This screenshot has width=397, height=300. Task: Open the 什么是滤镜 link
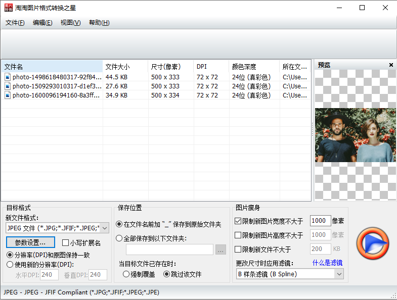(327, 263)
